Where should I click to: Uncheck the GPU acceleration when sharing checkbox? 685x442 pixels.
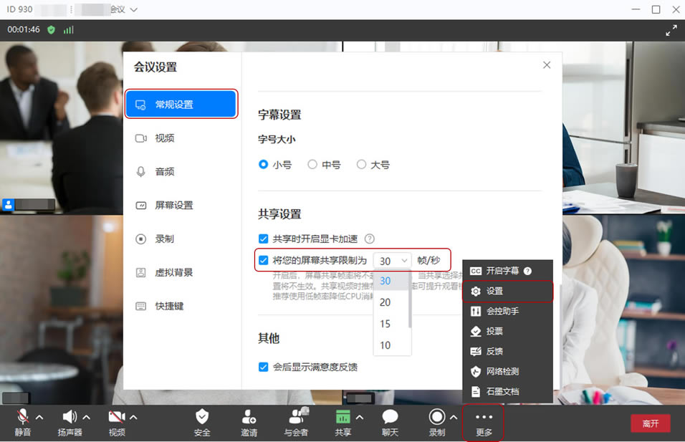point(264,239)
